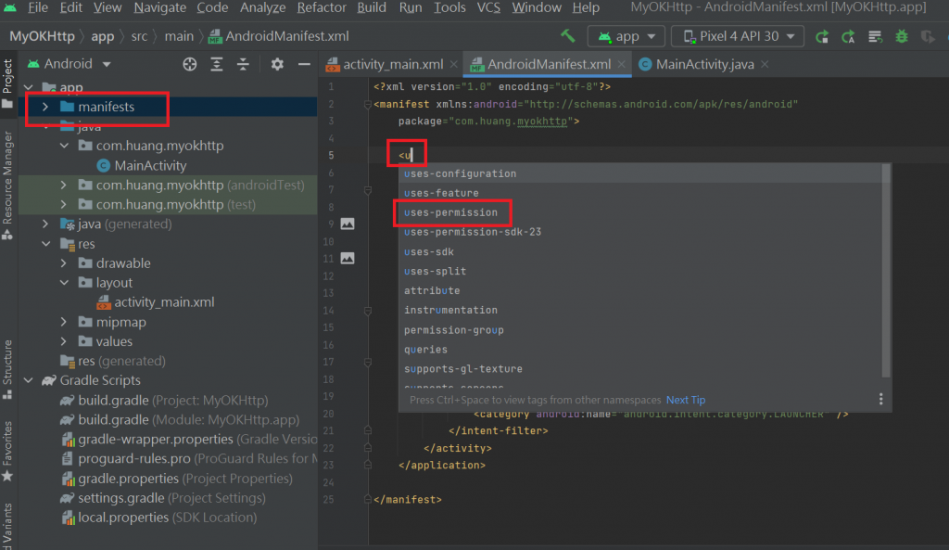The image size is (949, 550).
Task: Select MainActivity class in project tree
Action: pyautogui.click(x=141, y=165)
